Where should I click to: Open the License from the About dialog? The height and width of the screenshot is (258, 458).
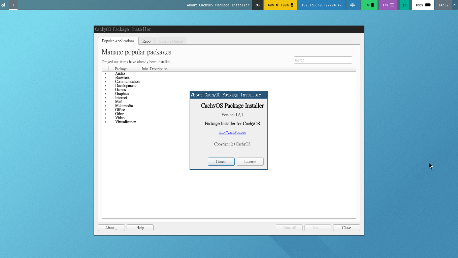click(250, 162)
